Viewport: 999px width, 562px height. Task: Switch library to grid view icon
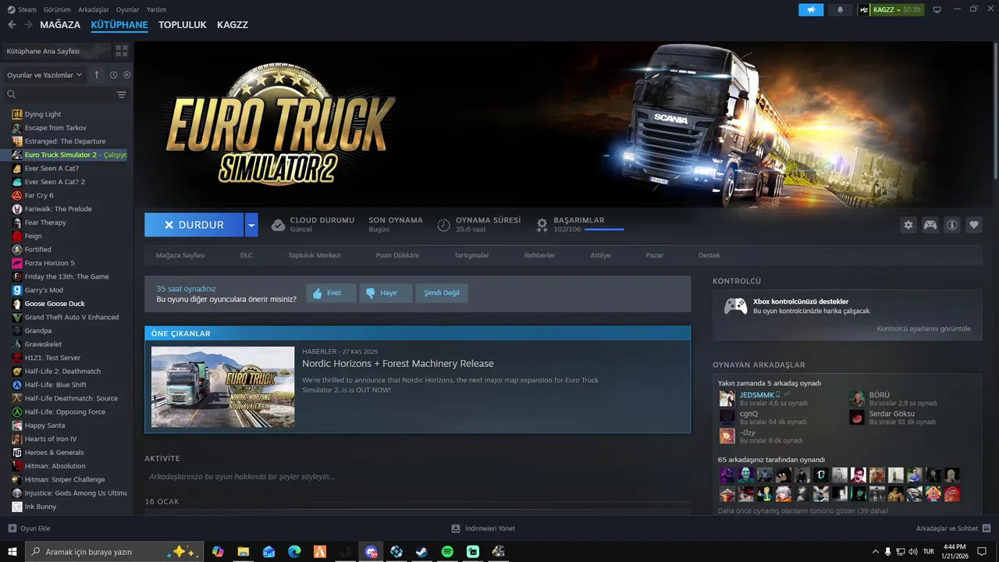(122, 51)
